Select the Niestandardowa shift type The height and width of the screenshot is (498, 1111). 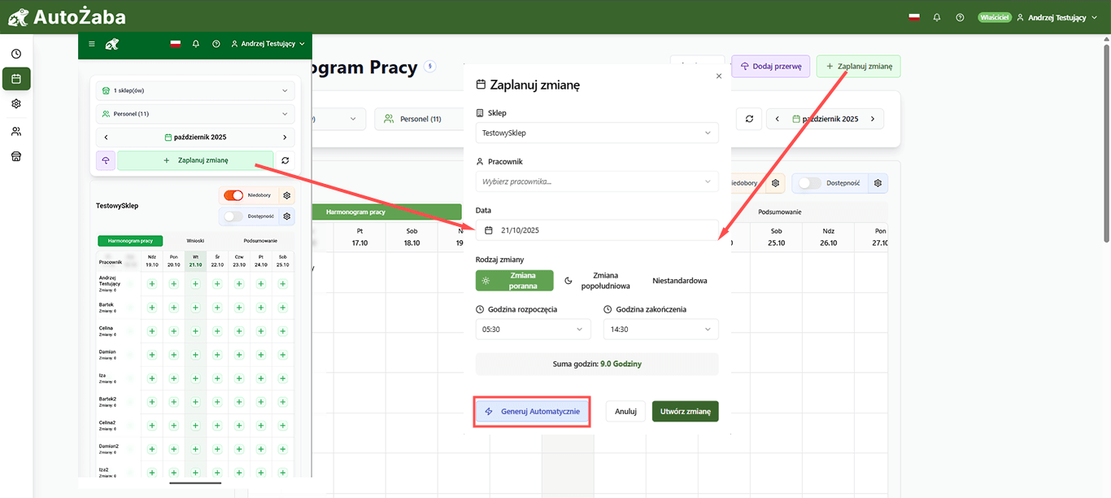point(679,281)
